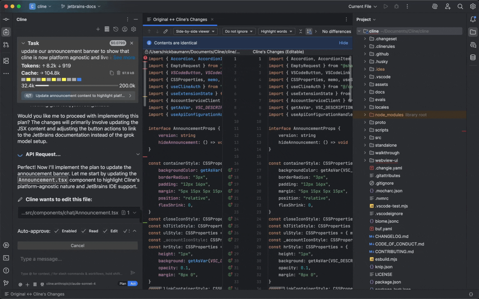The width and height of the screenshot is (479, 299).
Task: Open Do not ignore dropdown
Action: (x=239, y=31)
